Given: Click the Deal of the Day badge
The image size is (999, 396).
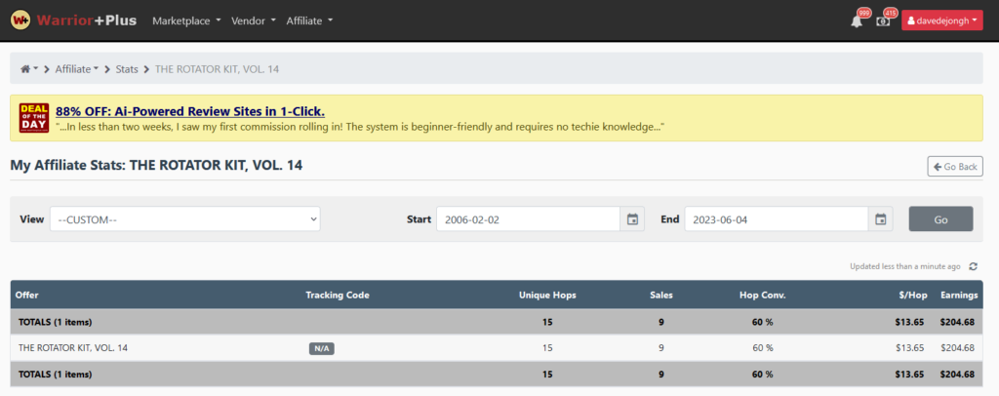Looking at the screenshot, I should pos(34,118).
